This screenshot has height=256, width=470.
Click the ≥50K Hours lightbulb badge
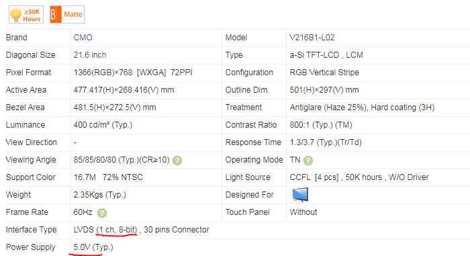(26, 14)
